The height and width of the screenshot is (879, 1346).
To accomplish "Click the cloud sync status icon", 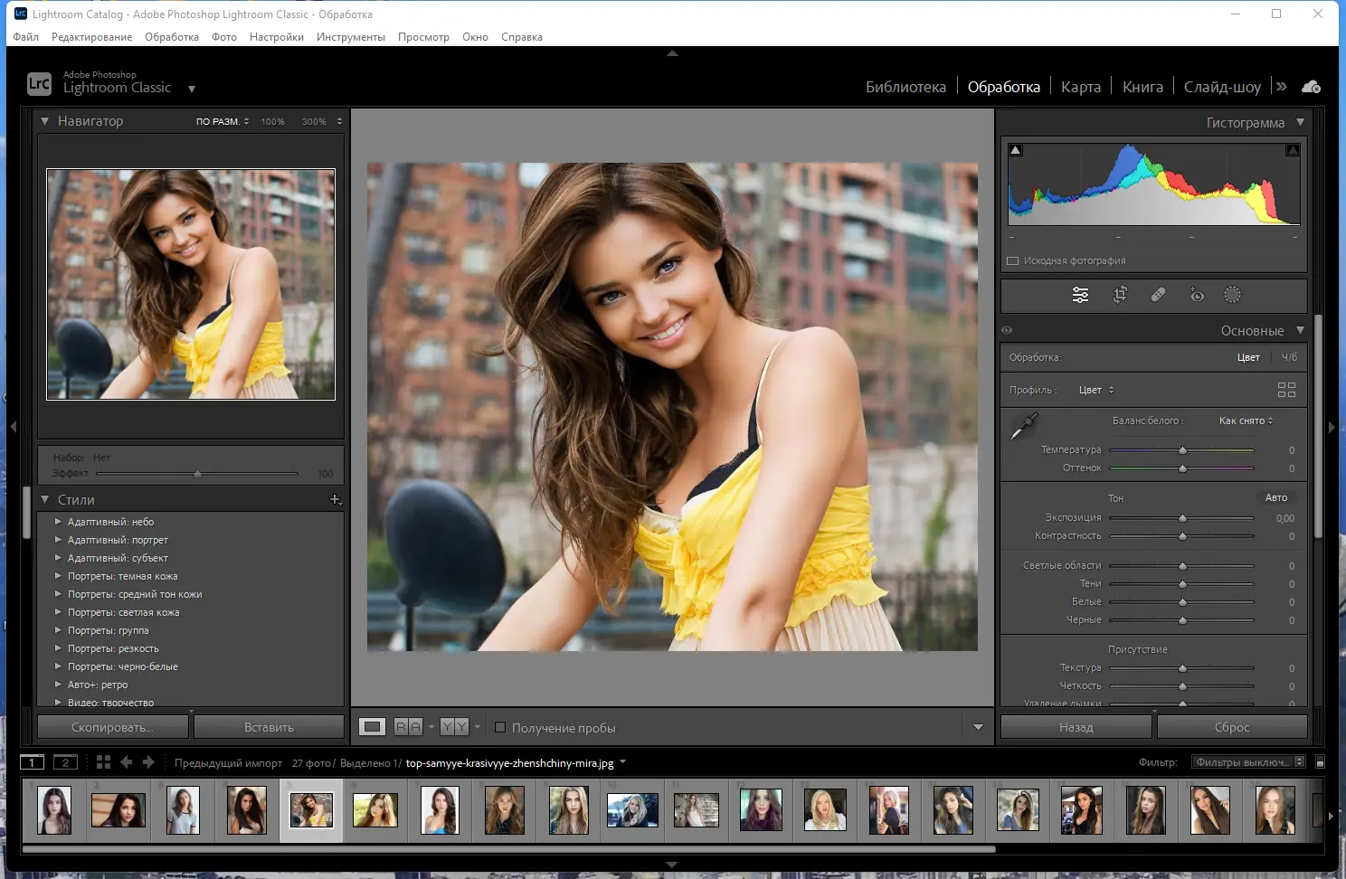I will coord(1311,87).
